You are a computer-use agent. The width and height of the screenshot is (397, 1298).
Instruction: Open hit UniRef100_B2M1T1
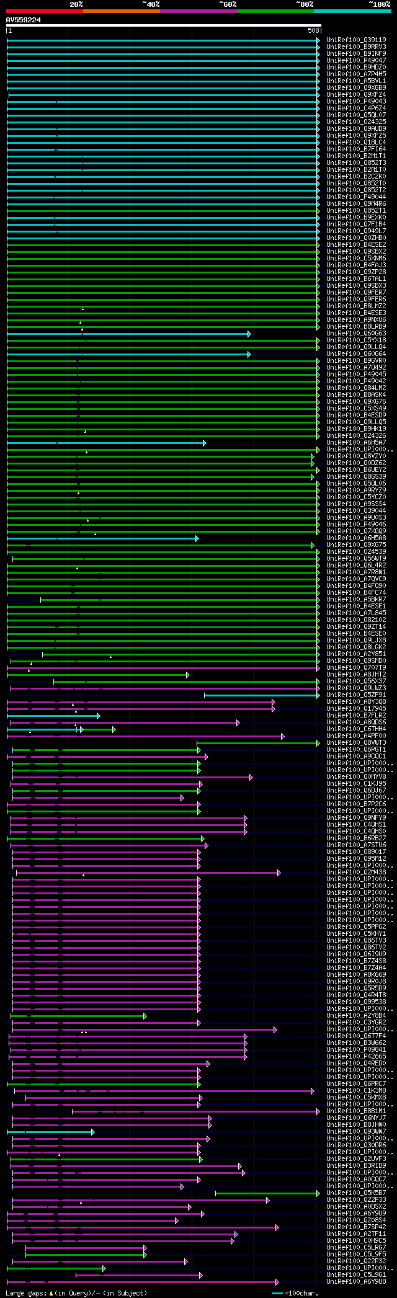356,156
